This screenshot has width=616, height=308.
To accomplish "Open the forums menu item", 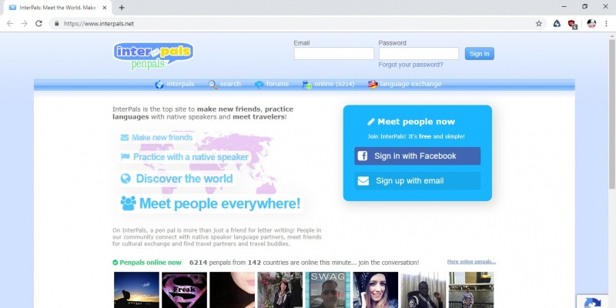I will [x=277, y=84].
